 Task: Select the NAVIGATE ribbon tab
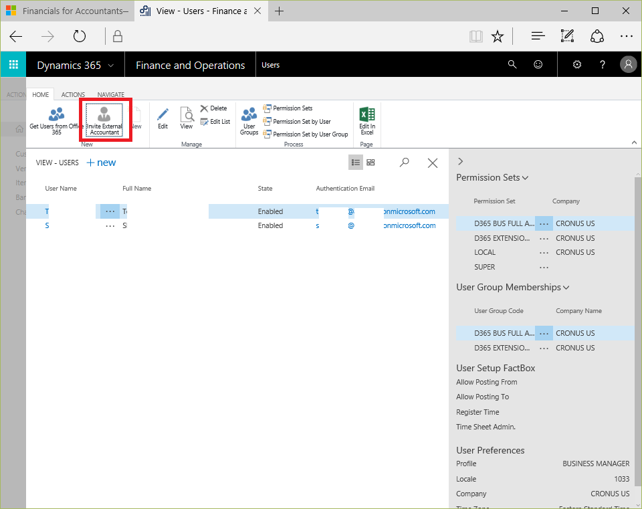tap(111, 94)
